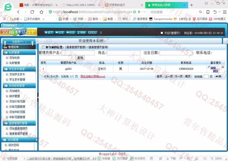The height and width of the screenshot is (161, 228).
Task: Click the mobile device icon in browser toolbar
Action: click(208, 12)
